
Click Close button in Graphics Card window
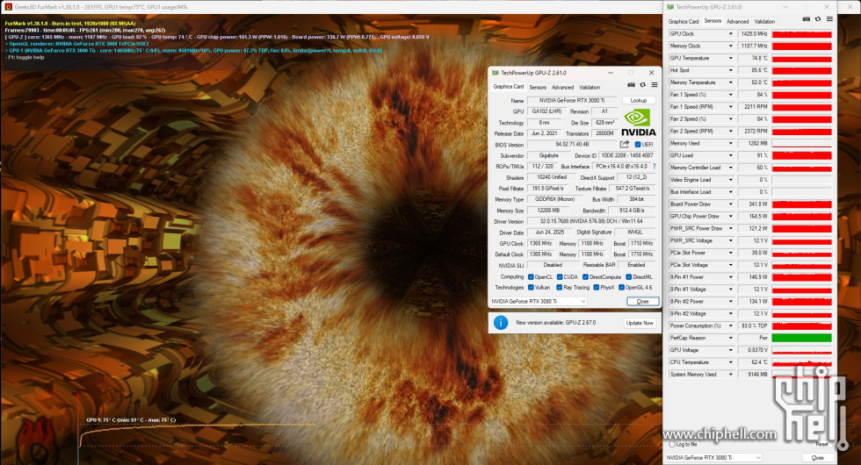point(642,302)
